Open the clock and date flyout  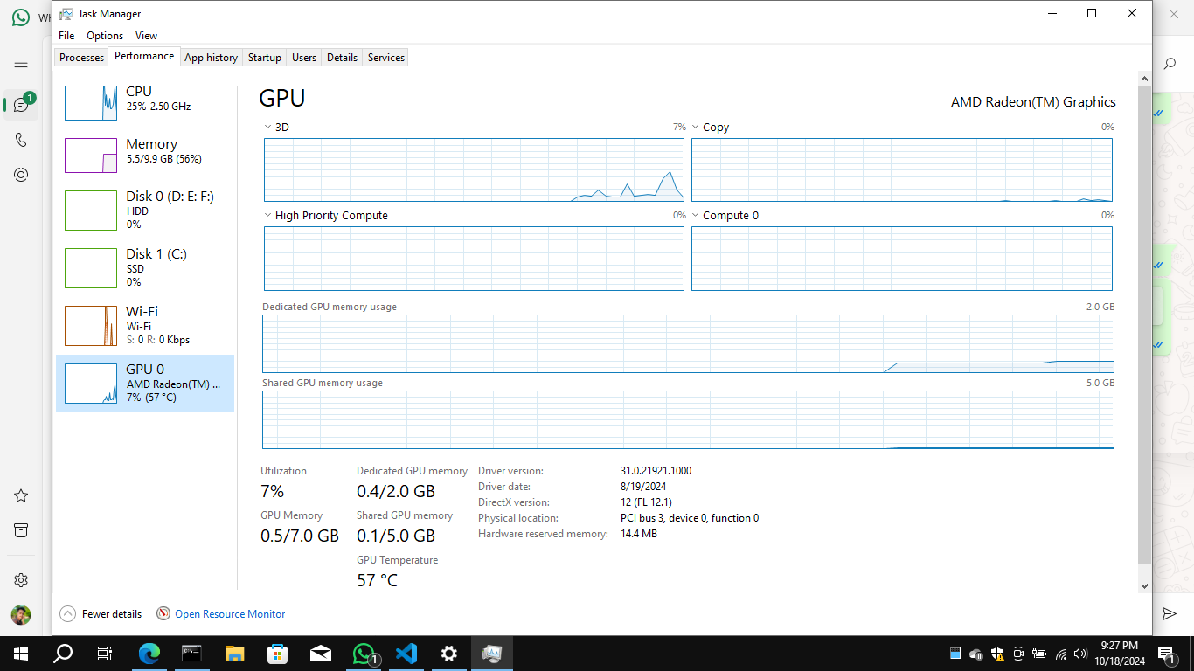[1119, 654]
